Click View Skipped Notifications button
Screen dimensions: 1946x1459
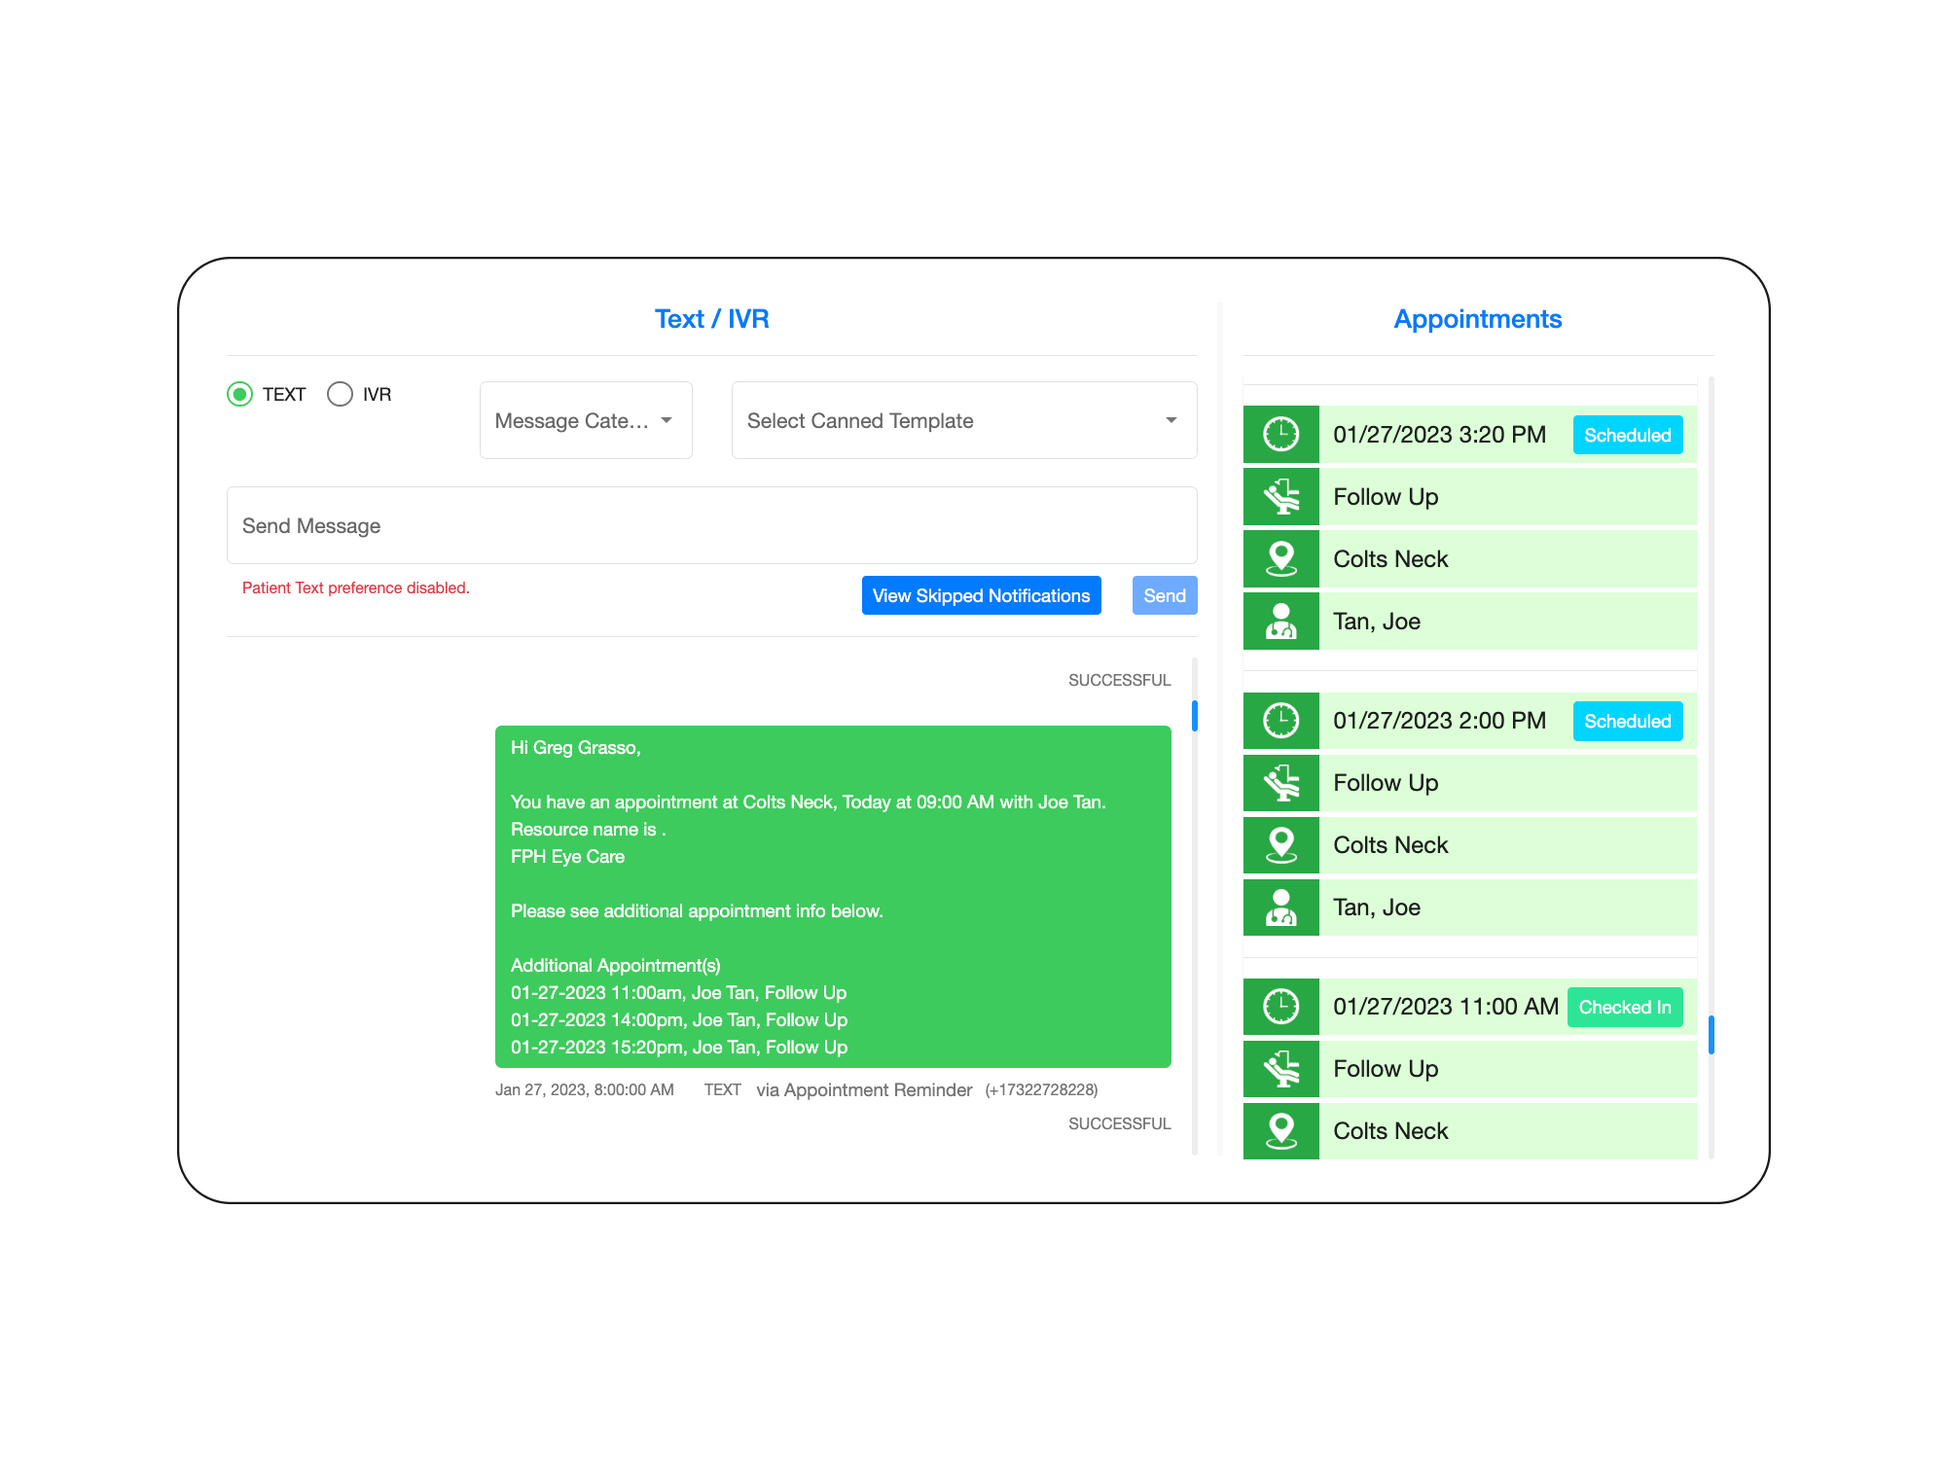[x=981, y=595]
